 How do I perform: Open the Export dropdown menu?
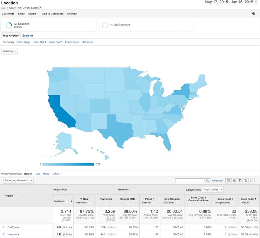[33, 14]
